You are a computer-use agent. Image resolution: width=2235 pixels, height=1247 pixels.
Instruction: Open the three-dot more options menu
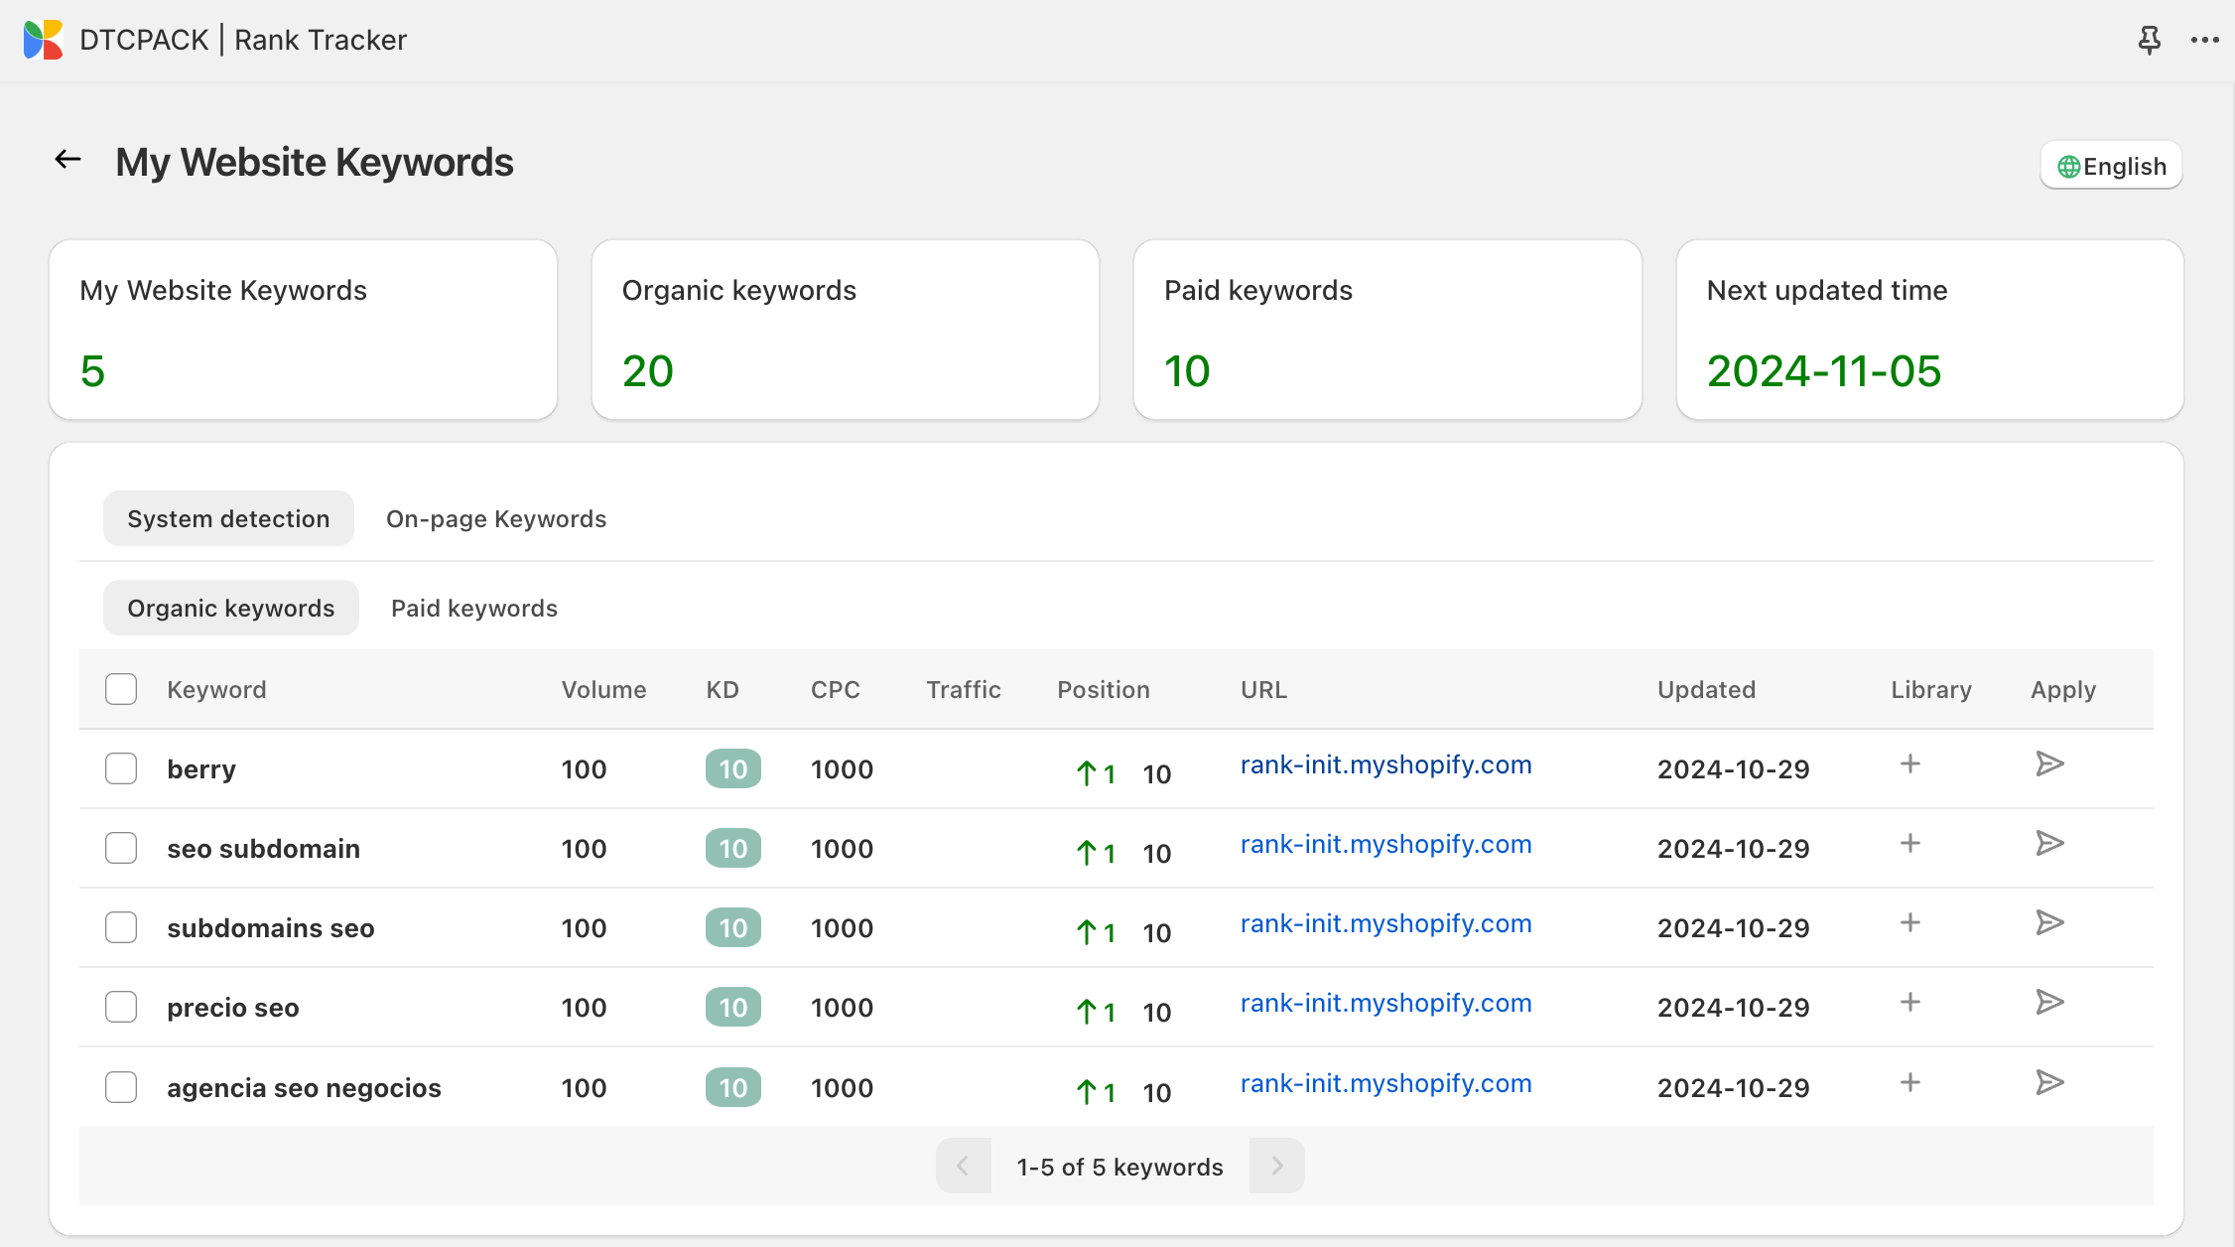[x=2204, y=40]
